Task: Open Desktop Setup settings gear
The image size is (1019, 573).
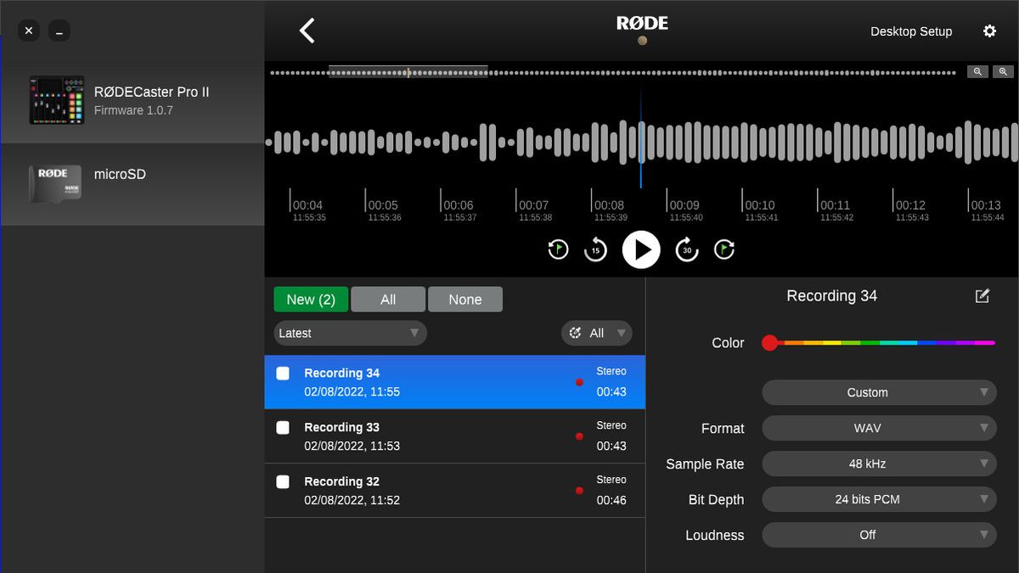Action: click(989, 31)
